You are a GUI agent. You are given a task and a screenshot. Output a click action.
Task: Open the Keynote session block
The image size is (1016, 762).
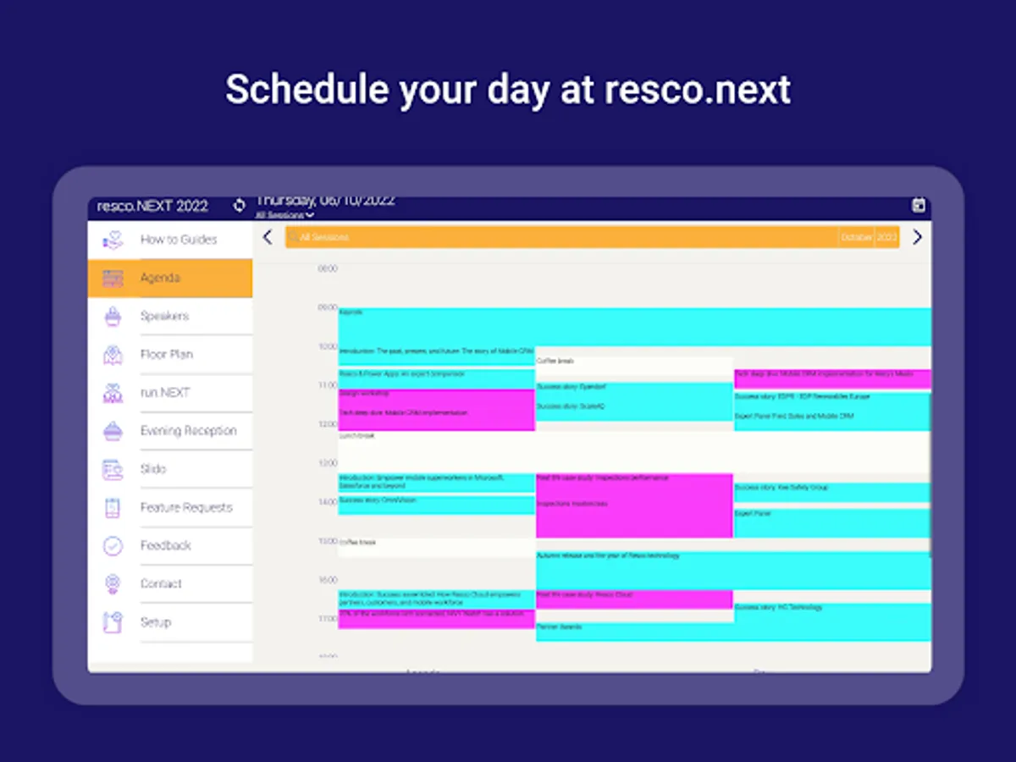point(634,327)
